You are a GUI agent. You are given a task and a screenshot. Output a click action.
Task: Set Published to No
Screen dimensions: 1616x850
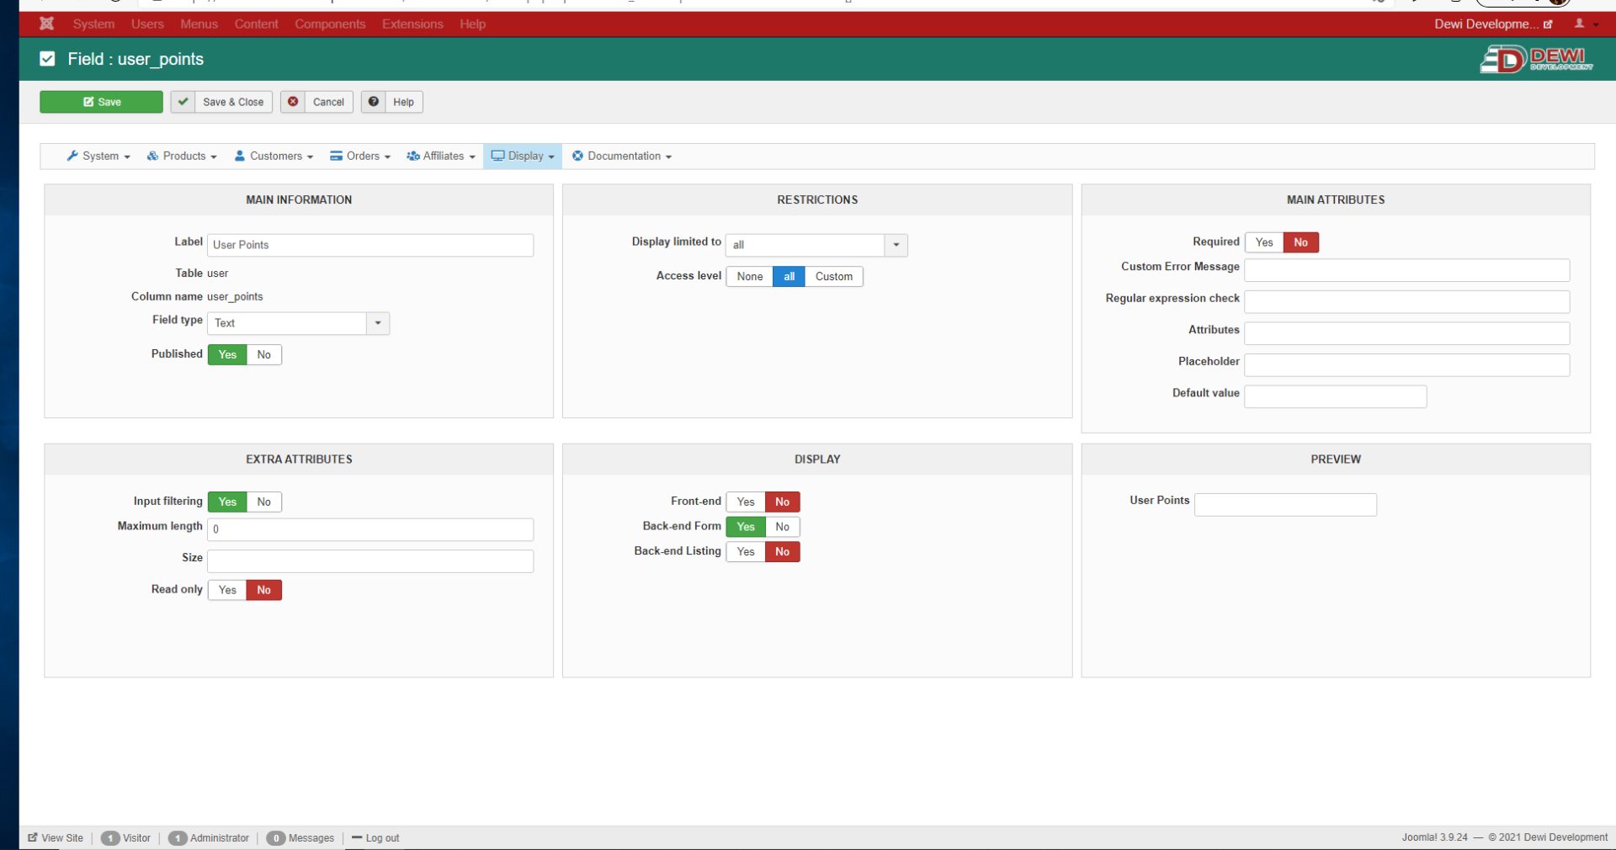click(x=264, y=354)
